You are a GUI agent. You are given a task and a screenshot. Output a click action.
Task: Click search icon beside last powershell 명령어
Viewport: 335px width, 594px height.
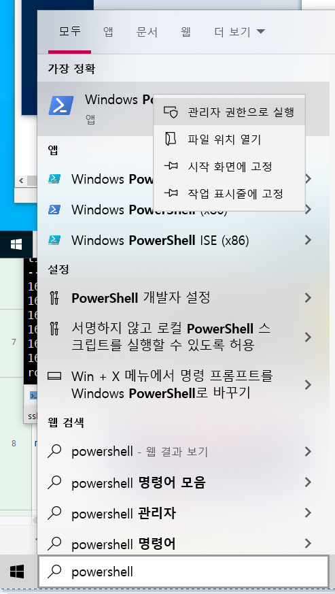54,544
